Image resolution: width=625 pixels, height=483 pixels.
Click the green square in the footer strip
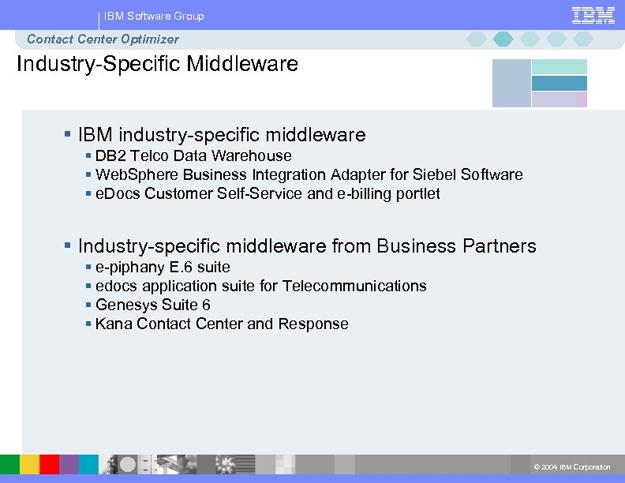coord(10,464)
